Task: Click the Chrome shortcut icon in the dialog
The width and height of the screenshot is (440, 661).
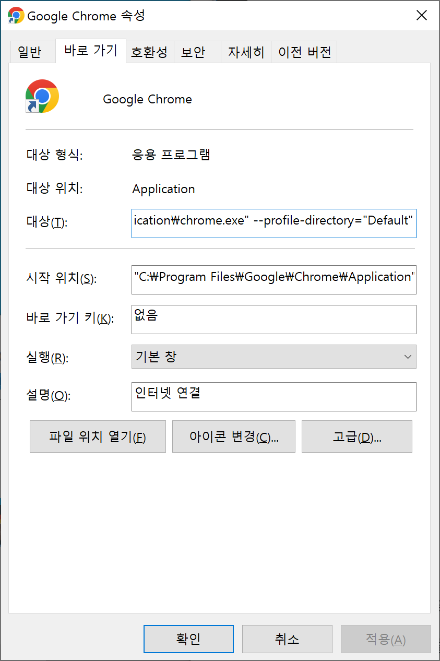Action: (42, 97)
